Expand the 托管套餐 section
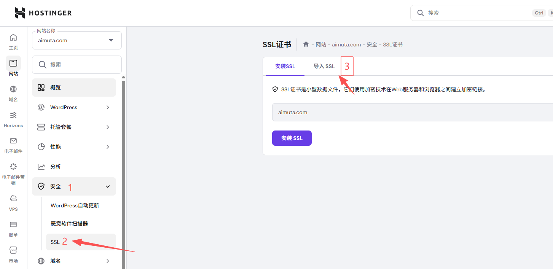The width and height of the screenshot is (553, 269). click(74, 127)
